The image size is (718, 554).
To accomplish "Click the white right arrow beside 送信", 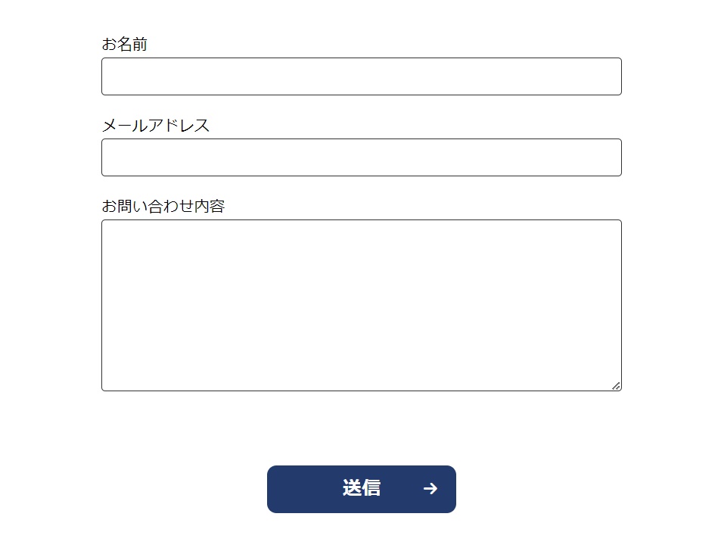I will [x=430, y=489].
